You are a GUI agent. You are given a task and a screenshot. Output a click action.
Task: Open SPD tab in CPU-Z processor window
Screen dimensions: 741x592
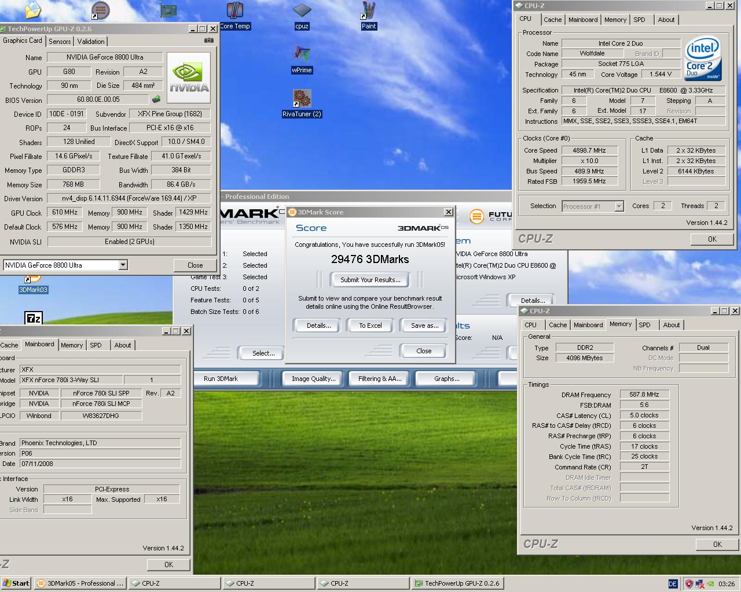[639, 20]
